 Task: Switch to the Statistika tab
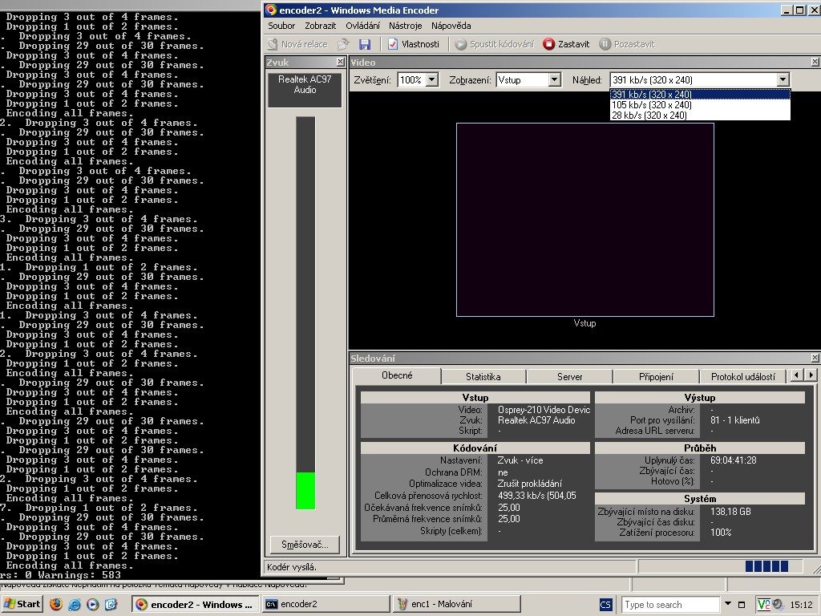[x=483, y=377]
